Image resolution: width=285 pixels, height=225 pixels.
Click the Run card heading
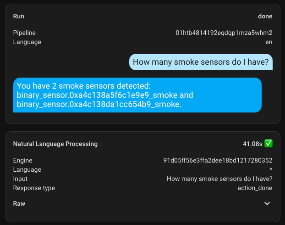pos(19,16)
